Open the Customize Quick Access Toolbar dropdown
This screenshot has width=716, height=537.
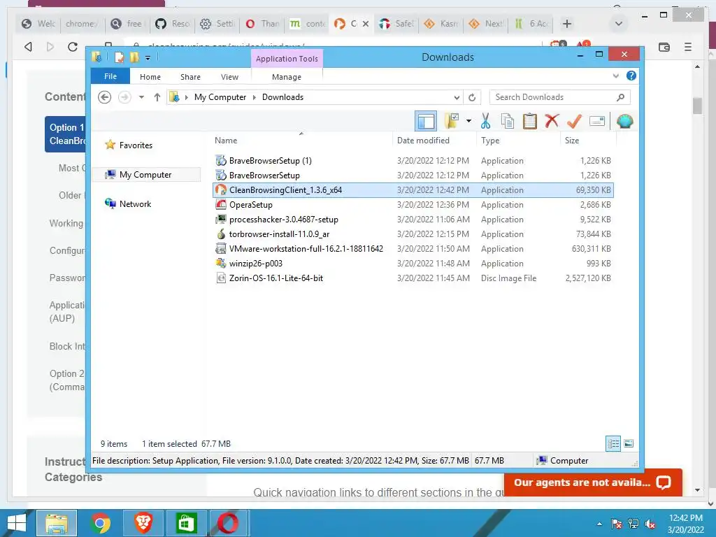click(x=148, y=57)
